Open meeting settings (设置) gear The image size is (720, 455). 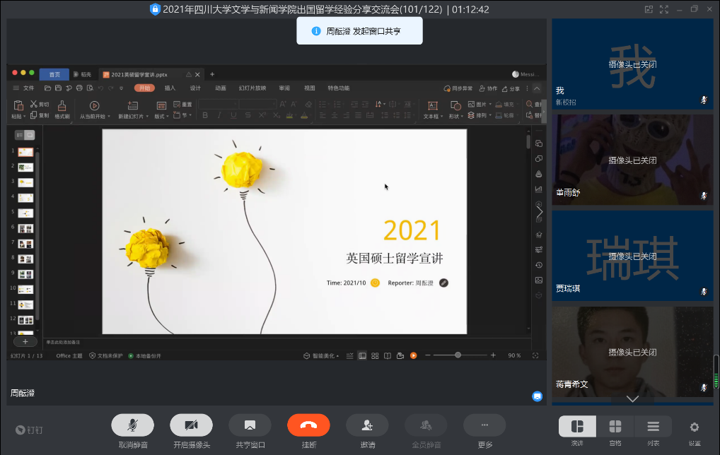pos(694,427)
